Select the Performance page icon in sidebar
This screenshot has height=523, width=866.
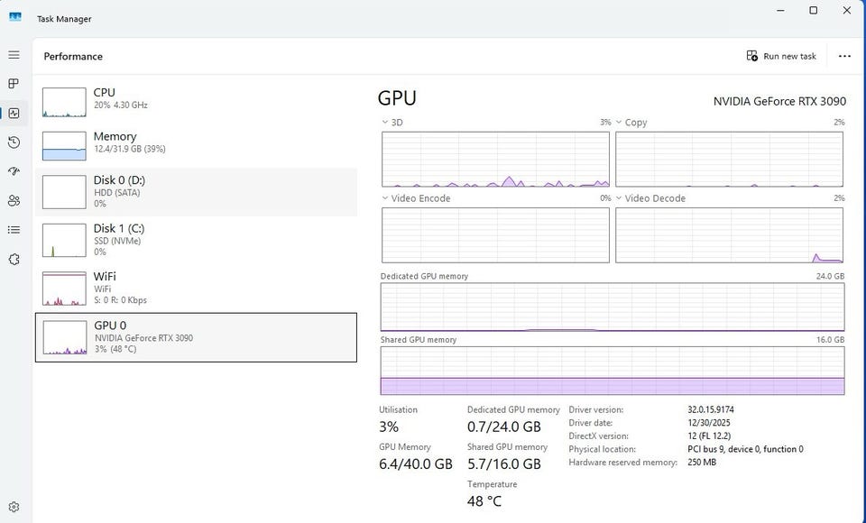coord(14,113)
